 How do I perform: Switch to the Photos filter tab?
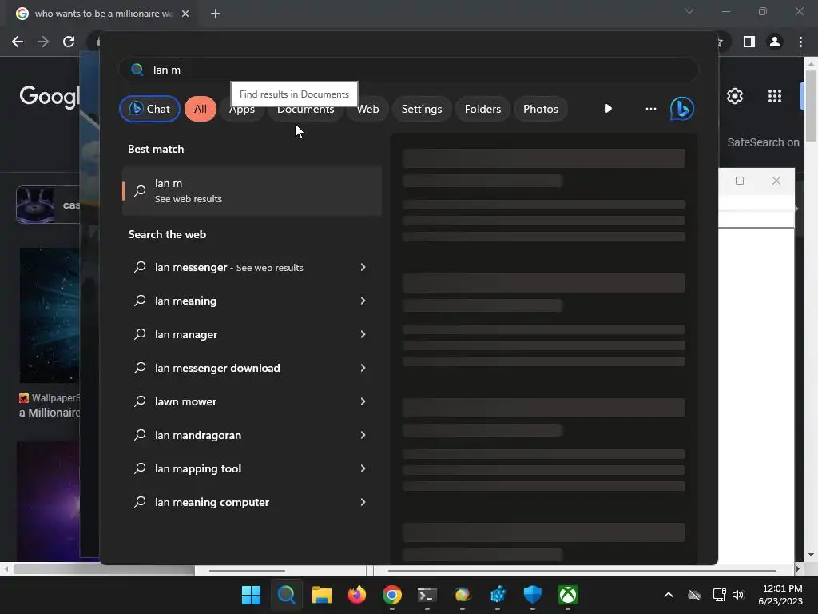click(541, 109)
